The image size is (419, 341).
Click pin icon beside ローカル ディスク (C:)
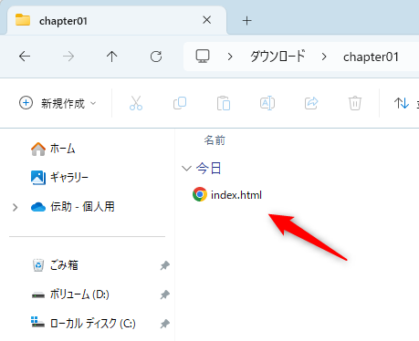click(165, 324)
